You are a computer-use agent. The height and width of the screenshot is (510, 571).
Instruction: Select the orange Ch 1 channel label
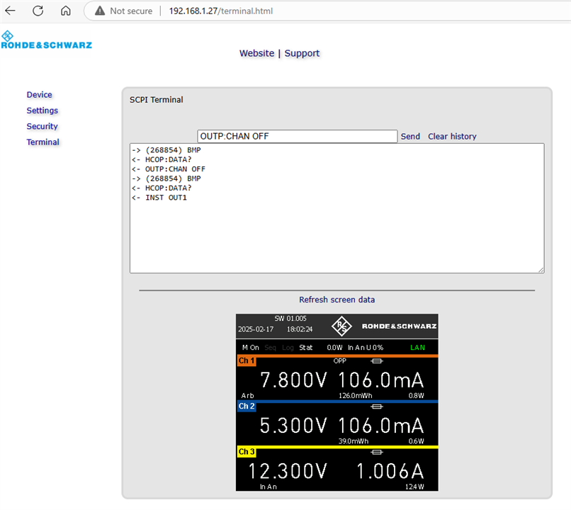(x=247, y=361)
